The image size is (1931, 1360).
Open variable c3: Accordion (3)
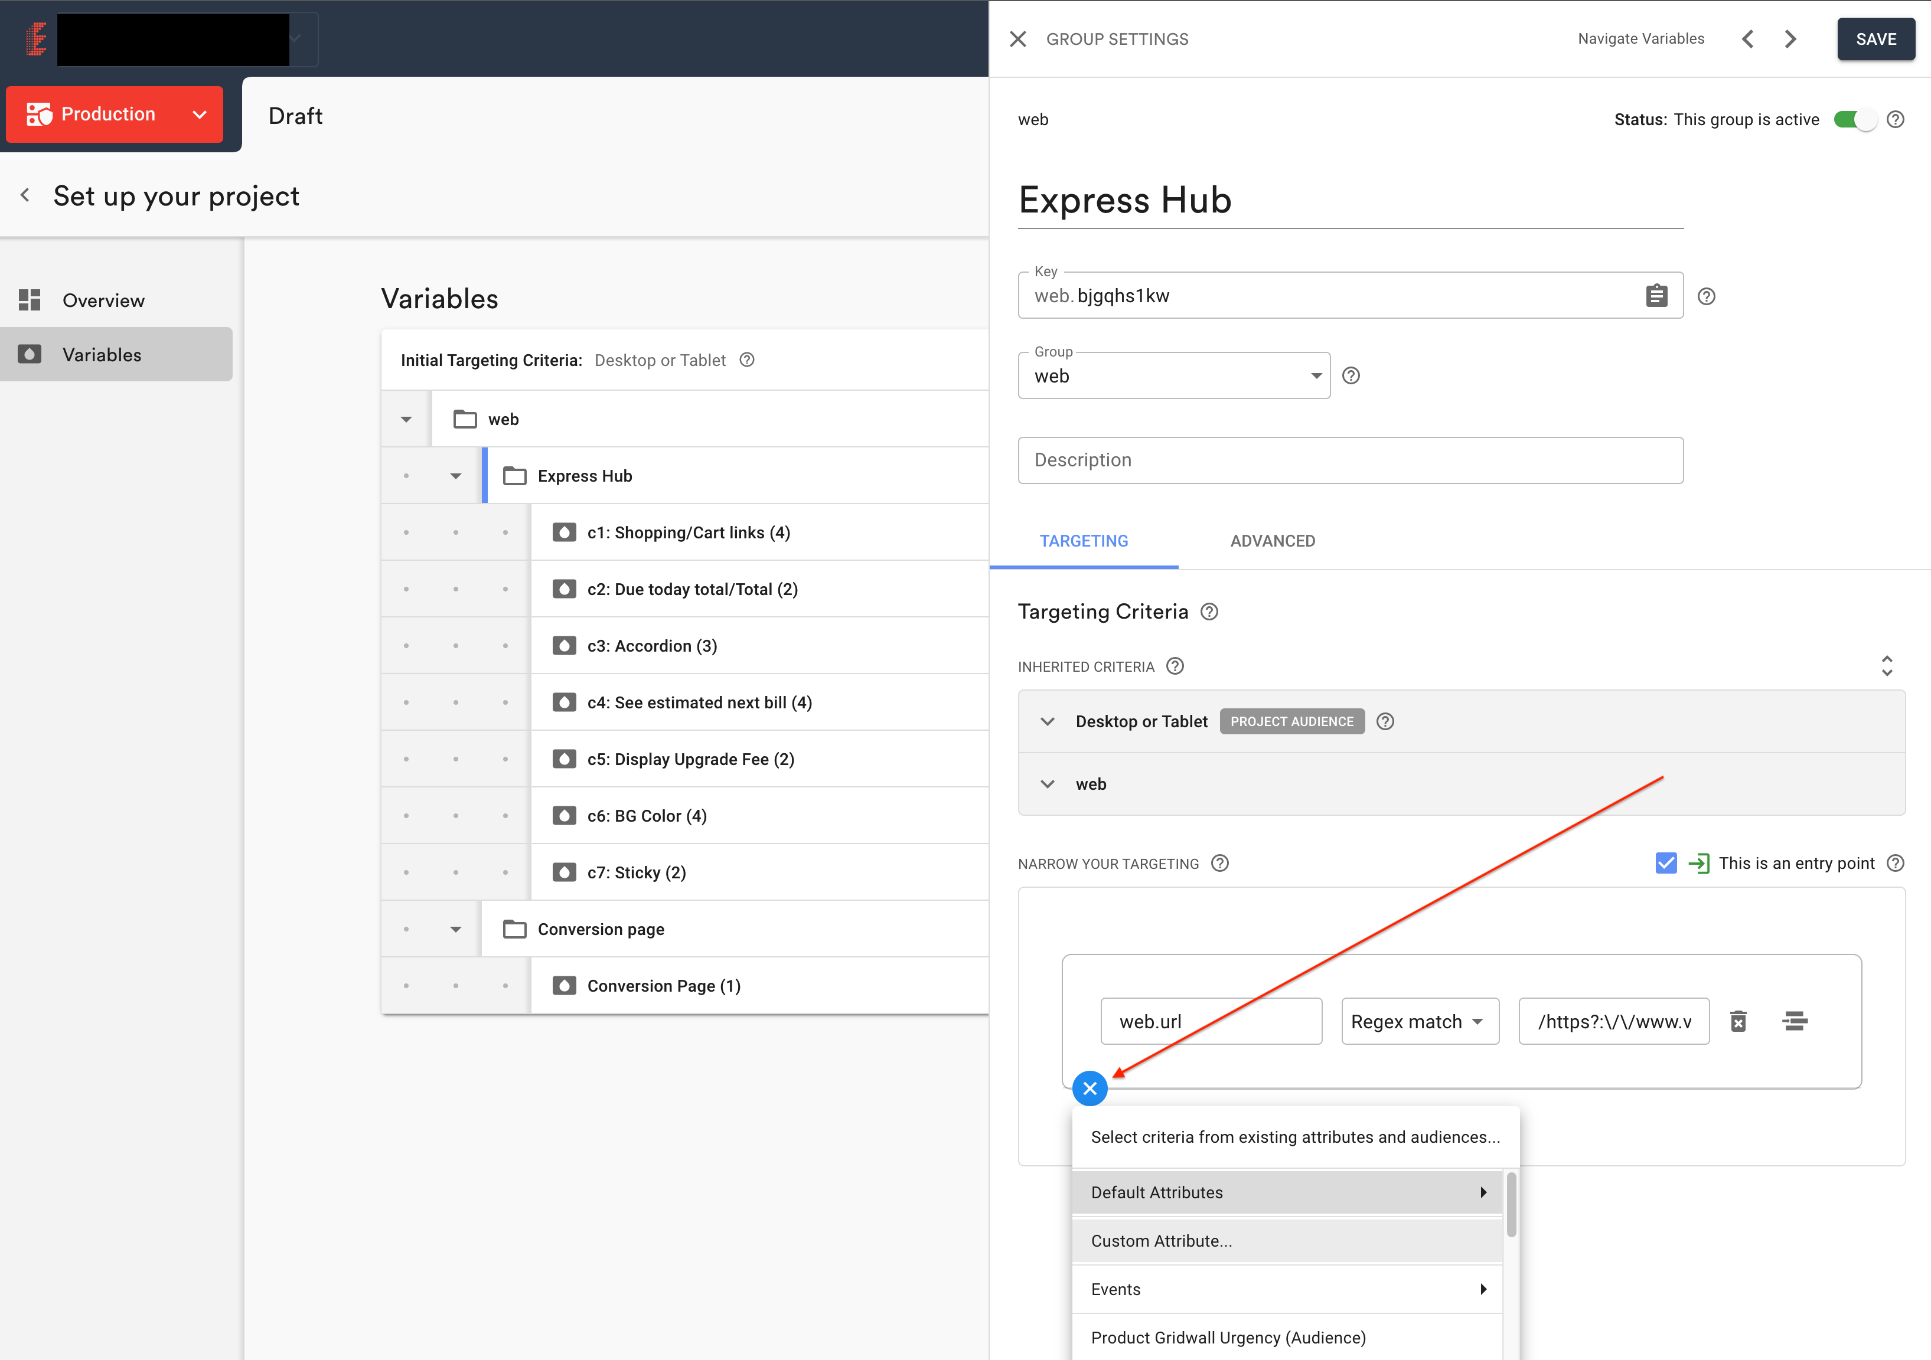coord(760,646)
